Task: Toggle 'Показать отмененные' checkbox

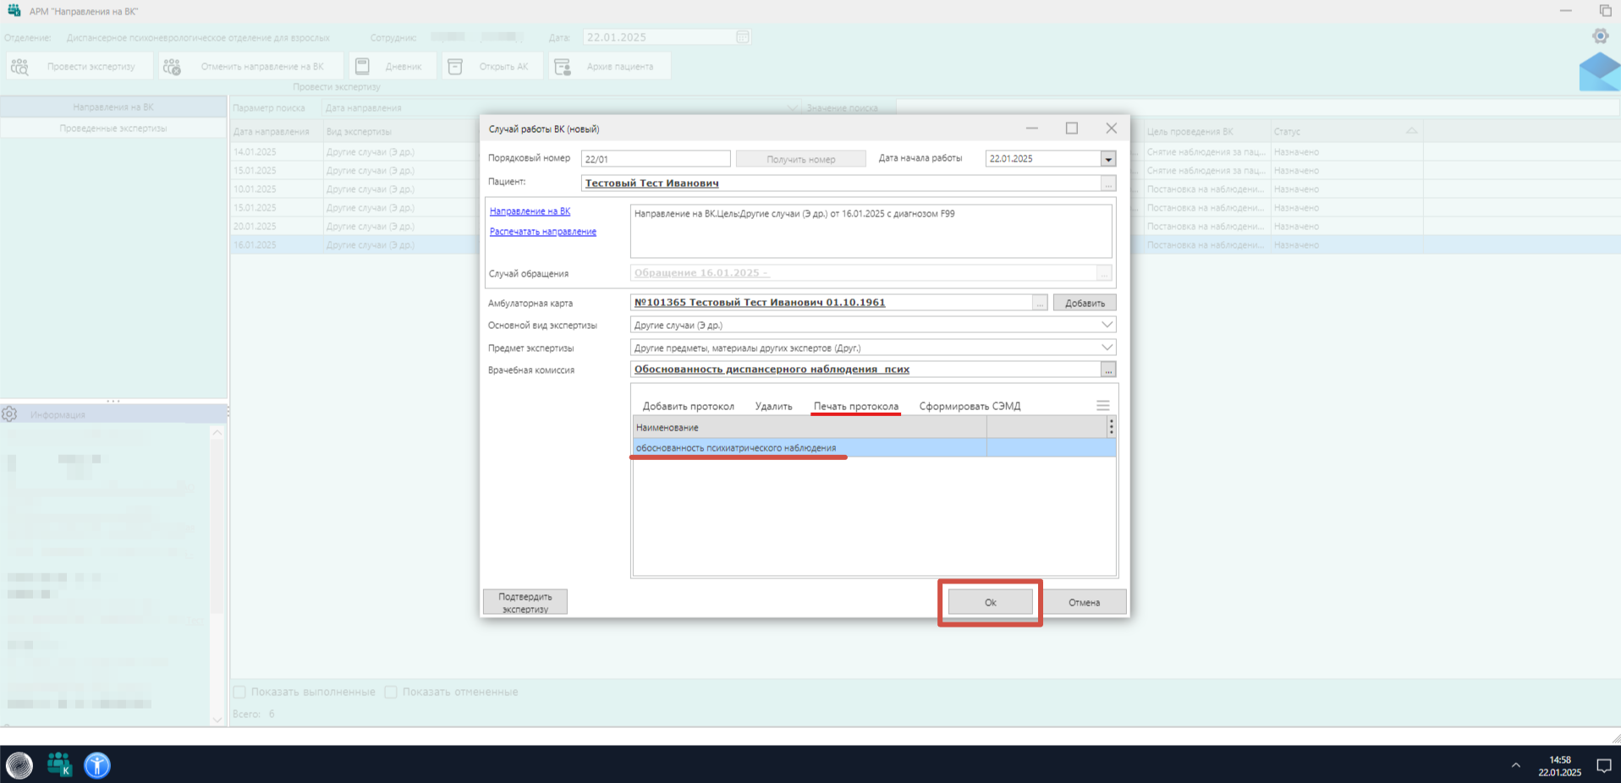Action: 391,692
